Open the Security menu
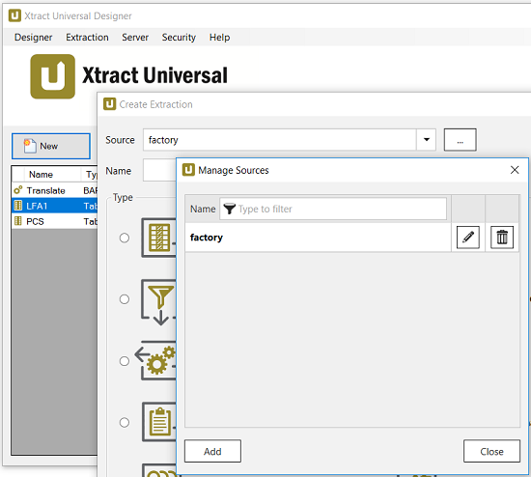Image resolution: width=531 pixels, height=477 pixels. (179, 38)
